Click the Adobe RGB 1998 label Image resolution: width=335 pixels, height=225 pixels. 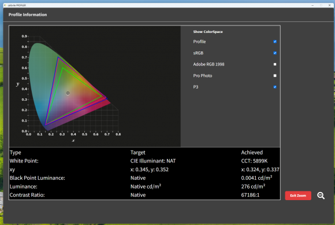tap(209, 64)
